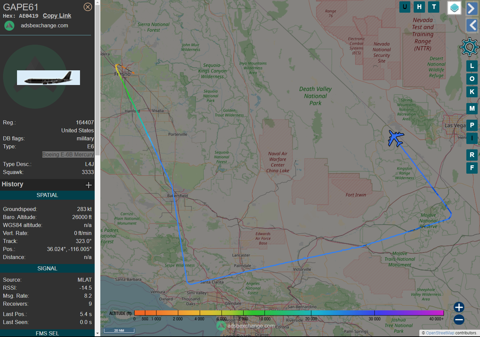
Task: Click the Bakersfield map label
Action: [x=178, y=196]
